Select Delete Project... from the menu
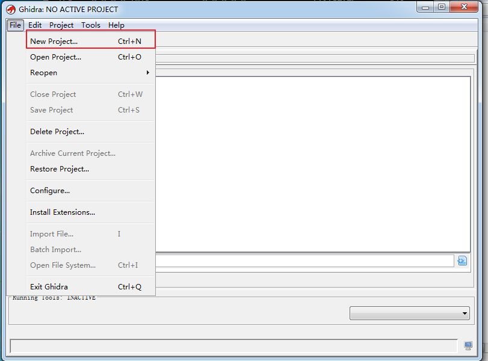 (91, 132)
